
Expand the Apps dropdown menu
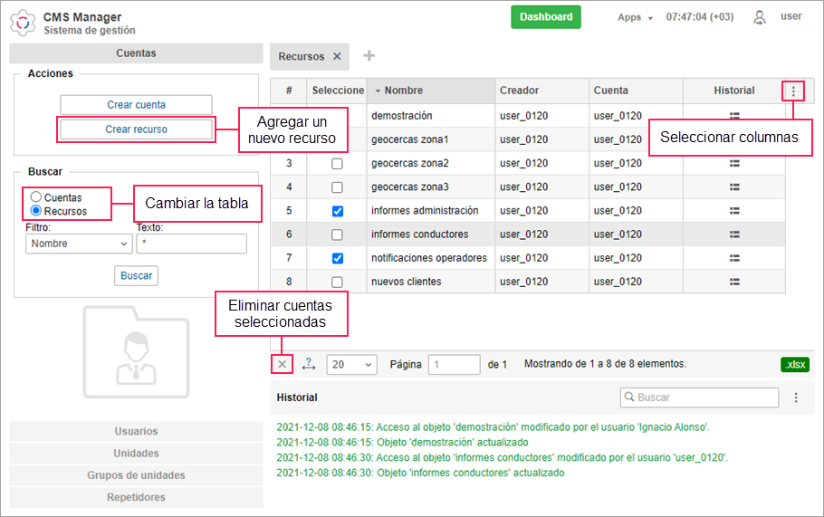(x=635, y=17)
